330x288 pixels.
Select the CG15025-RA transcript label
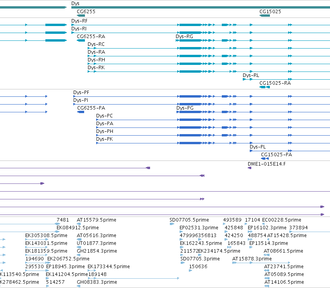click(275, 83)
